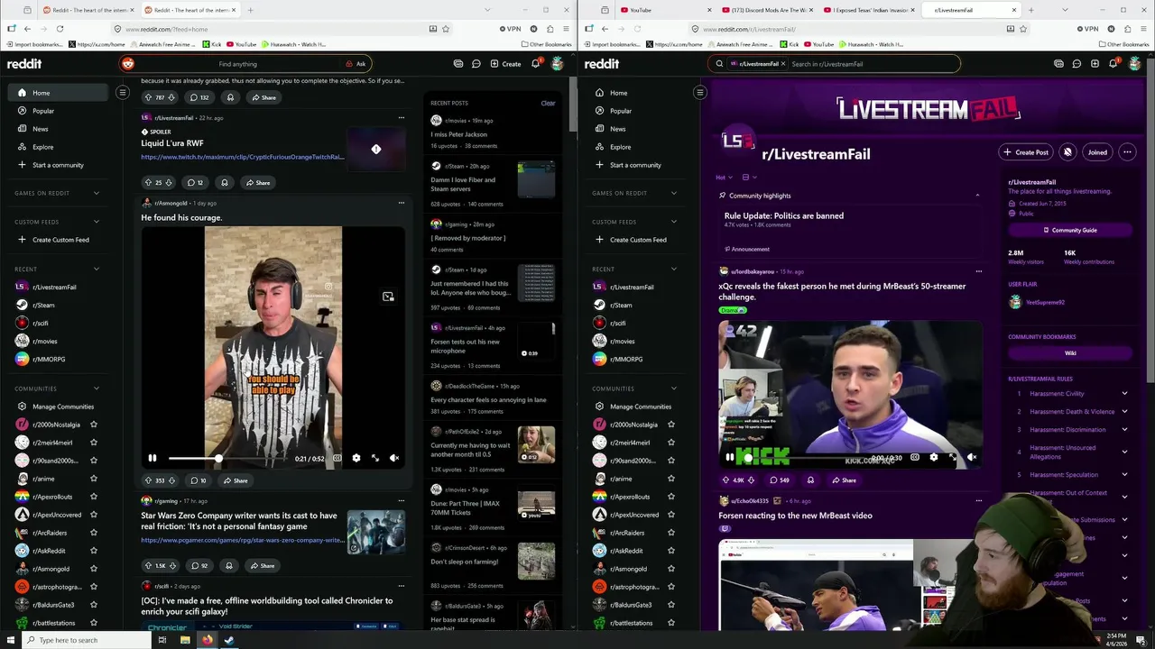Viewport: 1155px width, 649px height.
Task: Open Hot sort dropdown in r/LivestreamFail
Action: click(724, 178)
